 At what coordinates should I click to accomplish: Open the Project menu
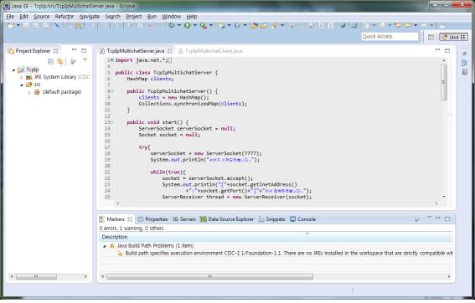pos(134,17)
